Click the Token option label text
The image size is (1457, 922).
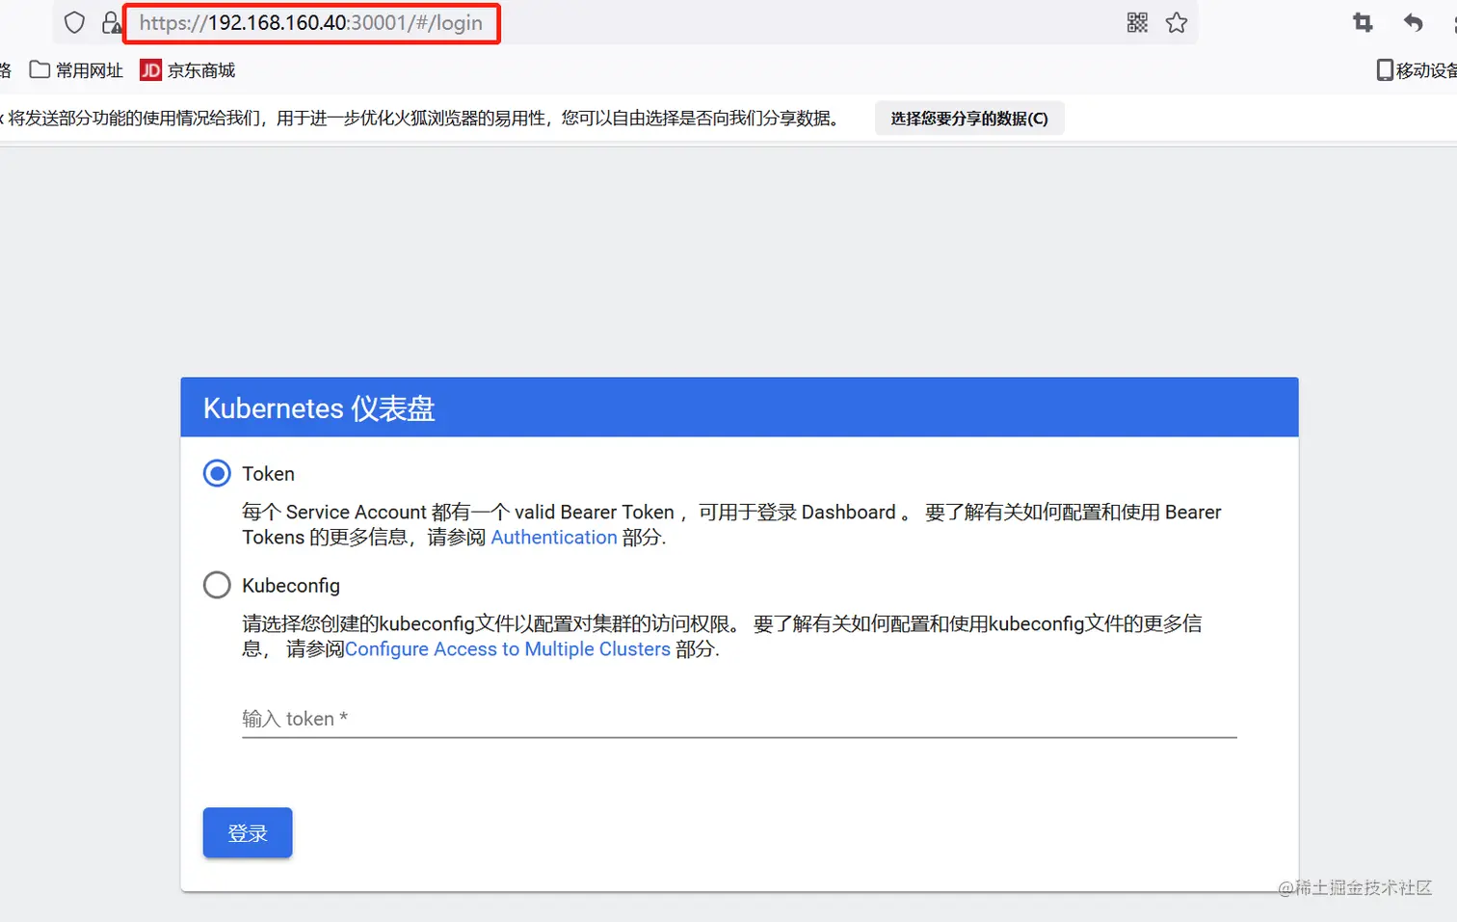pos(268,474)
